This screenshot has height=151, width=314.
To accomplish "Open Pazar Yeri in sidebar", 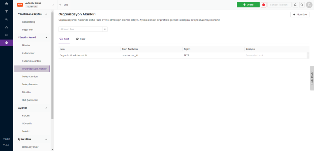I will [27, 30].
